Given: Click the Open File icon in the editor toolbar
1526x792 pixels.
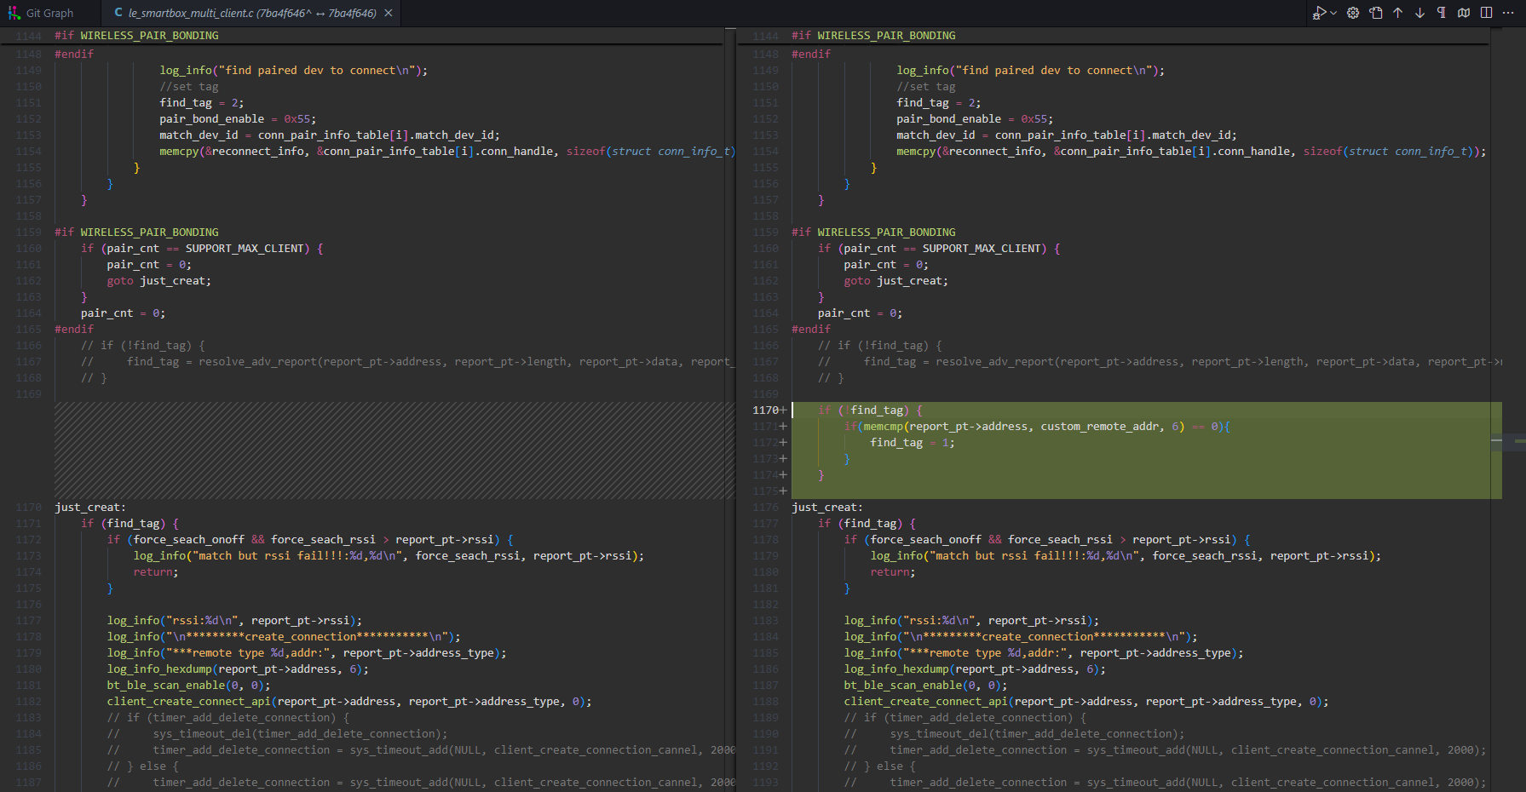Looking at the screenshot, I should [x=1376, y=13].
